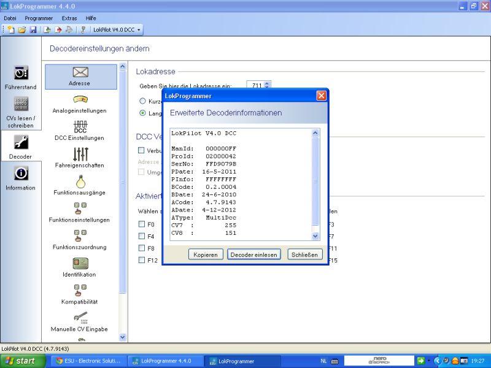This screenshot has width=491, height=368.
Task: Click the decoder info text scrollbar thumb
Action: pyautogui.click(x=315, y=182)
